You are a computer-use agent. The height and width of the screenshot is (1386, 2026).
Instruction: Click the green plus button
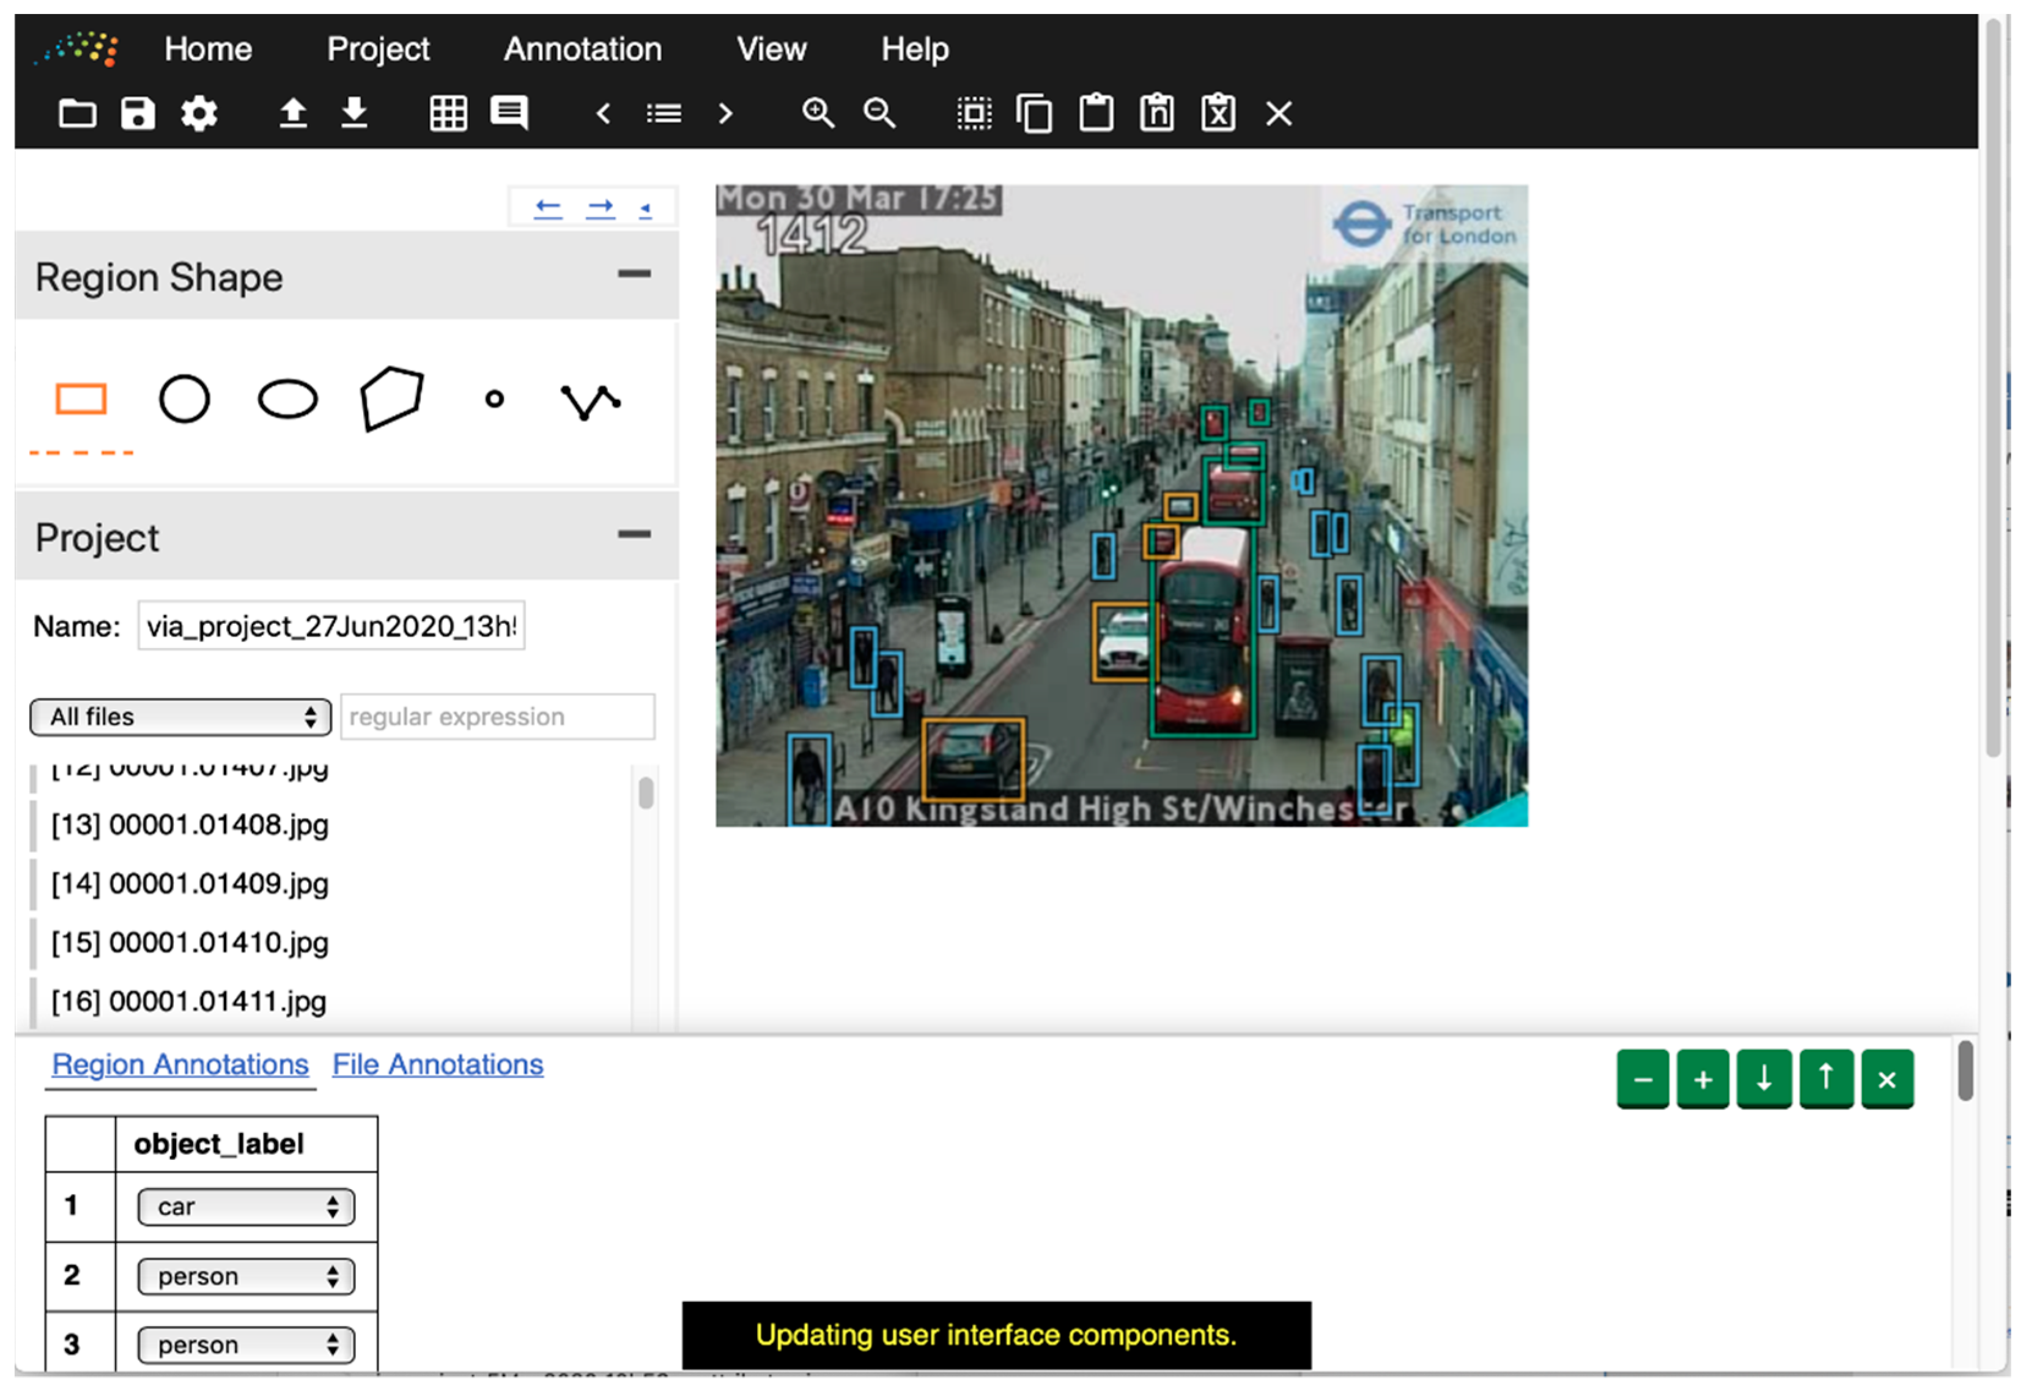(1703, 1079)
